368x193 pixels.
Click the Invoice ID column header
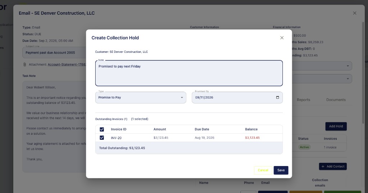[119, 129]
